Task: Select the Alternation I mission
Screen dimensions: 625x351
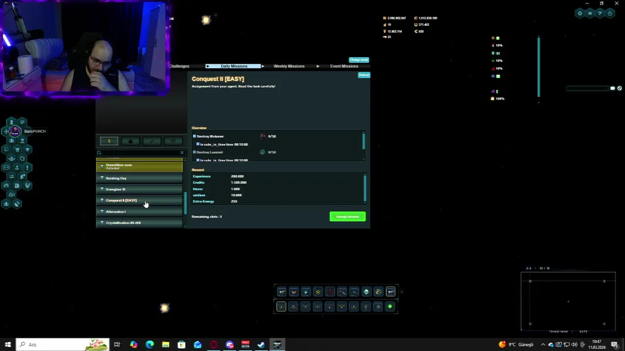Action: (140, 212)
